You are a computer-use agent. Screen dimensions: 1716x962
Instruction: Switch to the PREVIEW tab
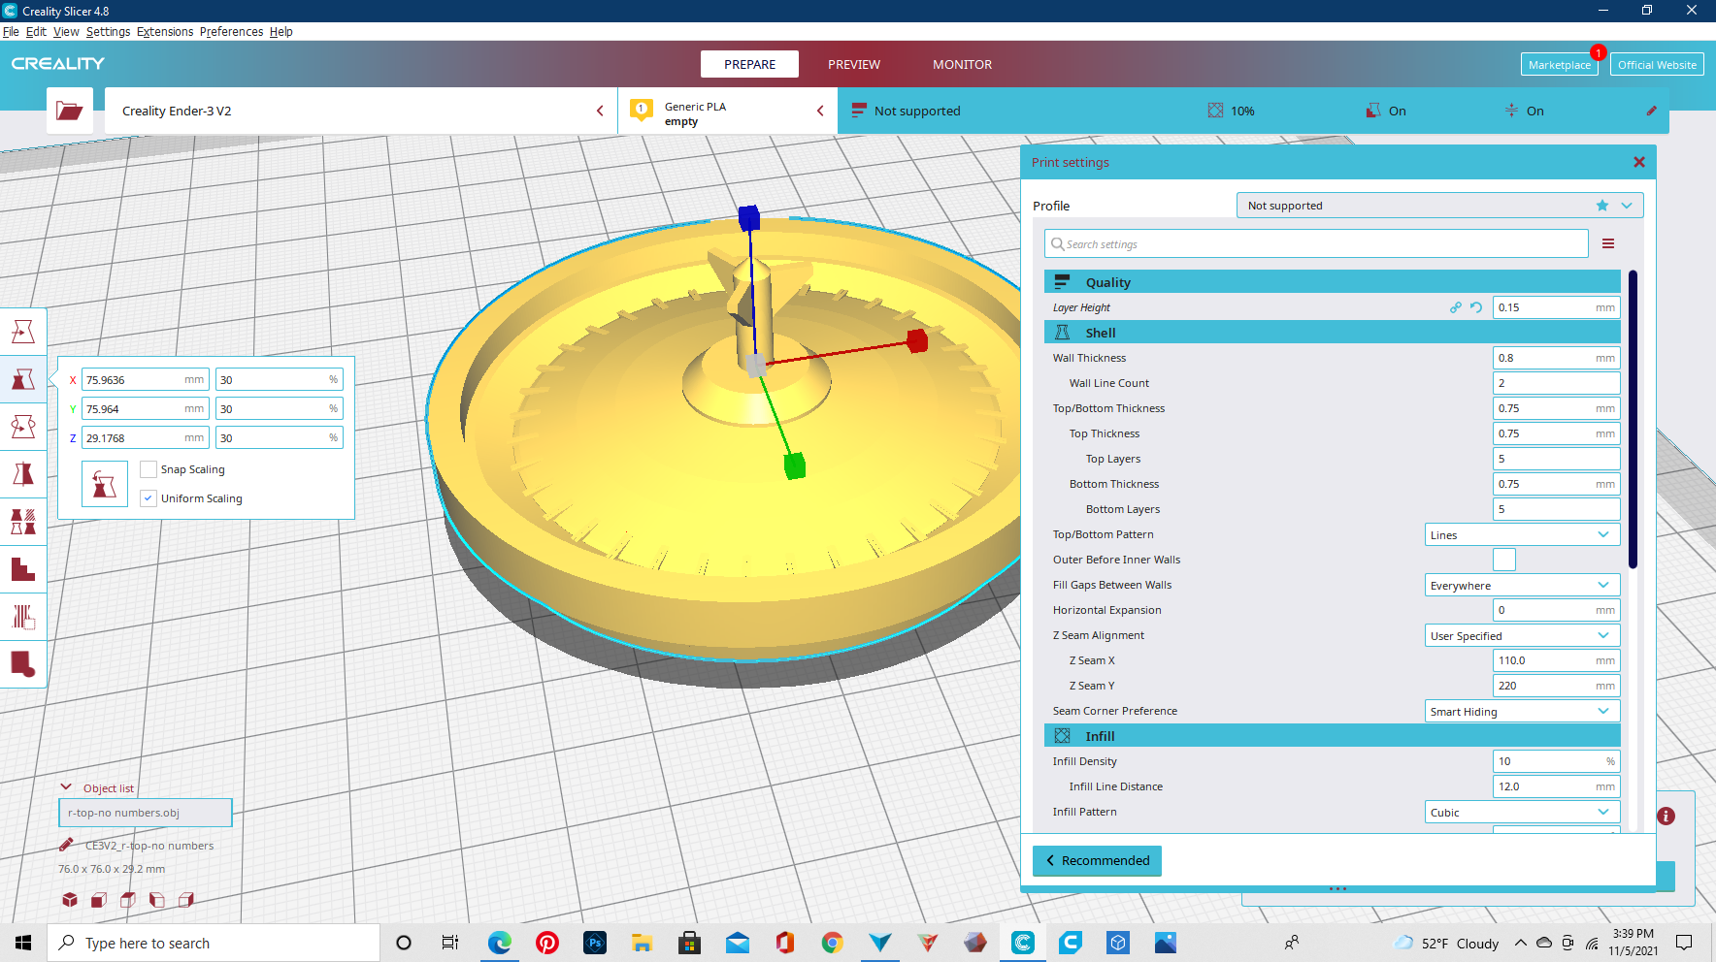853,64
